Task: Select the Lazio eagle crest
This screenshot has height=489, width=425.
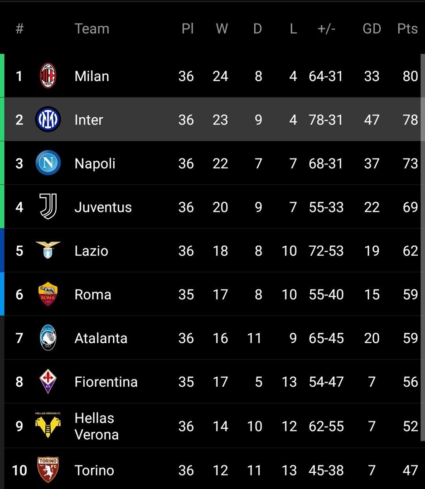Action: point(48,250)
